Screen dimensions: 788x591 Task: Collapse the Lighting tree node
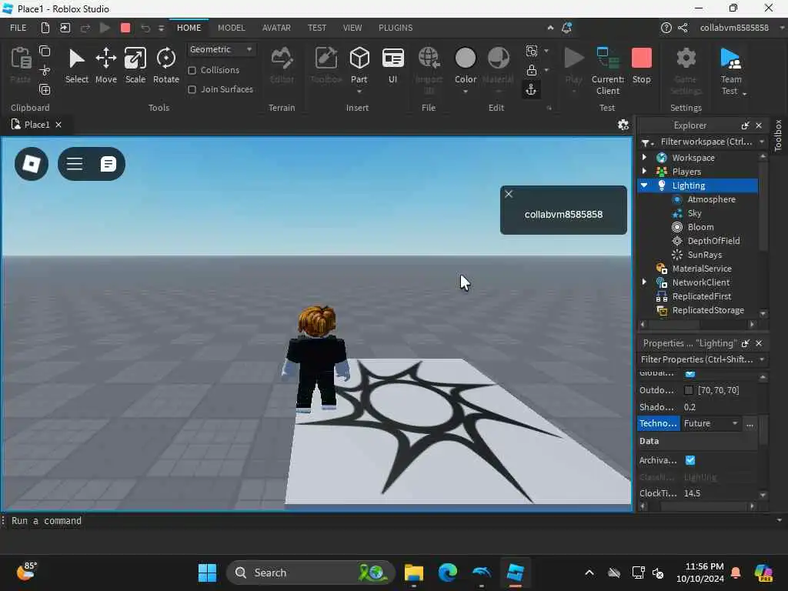pyautogui.click(x=644, y=185)
